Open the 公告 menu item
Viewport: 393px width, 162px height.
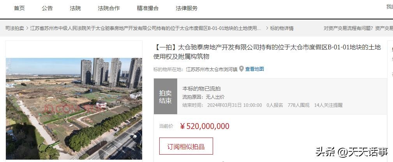tap(48, 8)
